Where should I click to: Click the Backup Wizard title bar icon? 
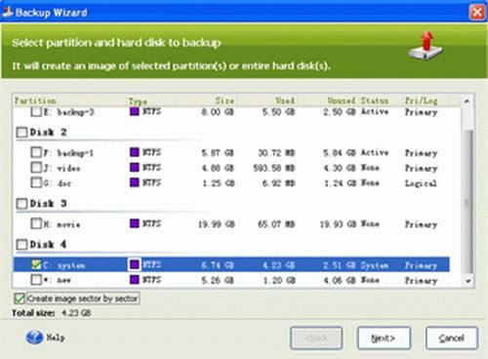[x=7, y=12]
